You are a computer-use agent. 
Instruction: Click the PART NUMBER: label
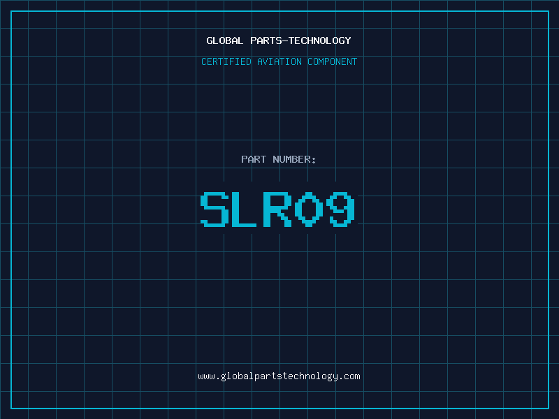tap(278, 159)
